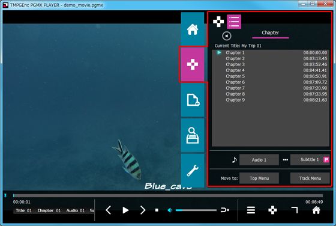Click the Audio 01 status label
This screenshot has height=226, width=336.
point(76,210)
